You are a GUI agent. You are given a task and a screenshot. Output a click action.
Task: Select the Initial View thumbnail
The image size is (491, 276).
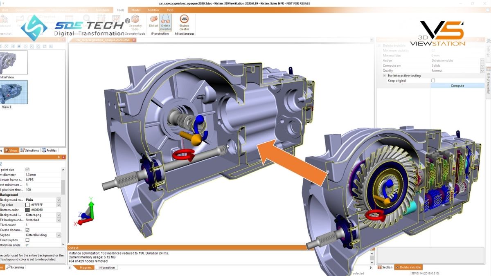(x=14, y=63)
